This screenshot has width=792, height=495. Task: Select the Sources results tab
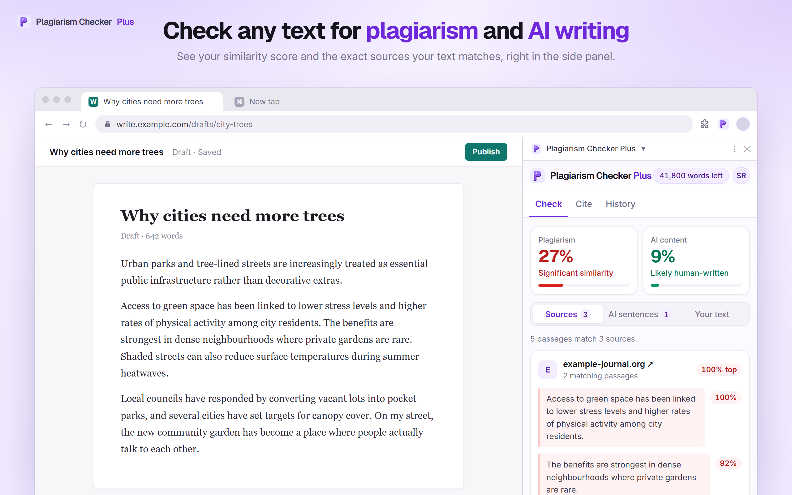coord(567,314)
